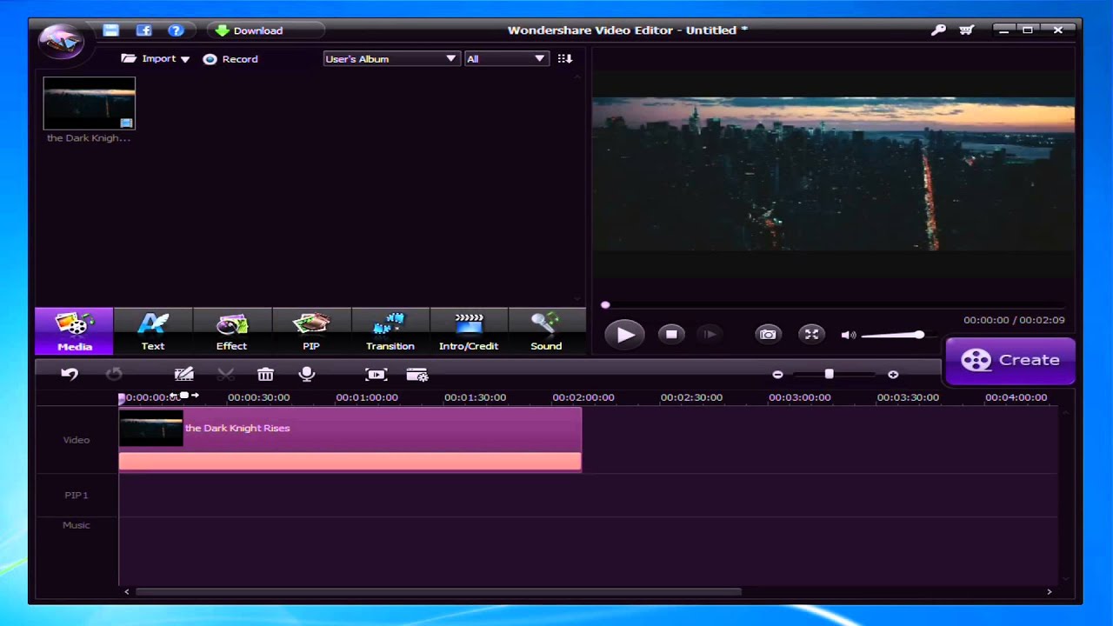This screenshot has width=1113, height=626.
Task: Click timeline scroll left arrow
Action: tap(127, 592)
